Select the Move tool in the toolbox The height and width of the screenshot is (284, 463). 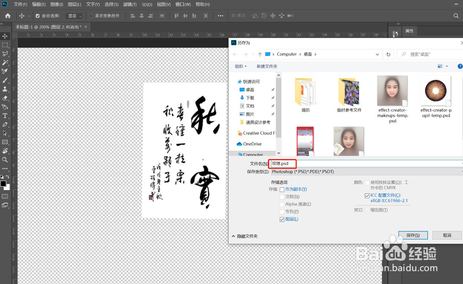click(5, 36)
